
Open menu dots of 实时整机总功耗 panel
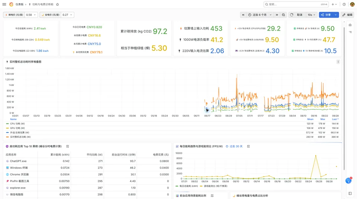pos(338,62)
